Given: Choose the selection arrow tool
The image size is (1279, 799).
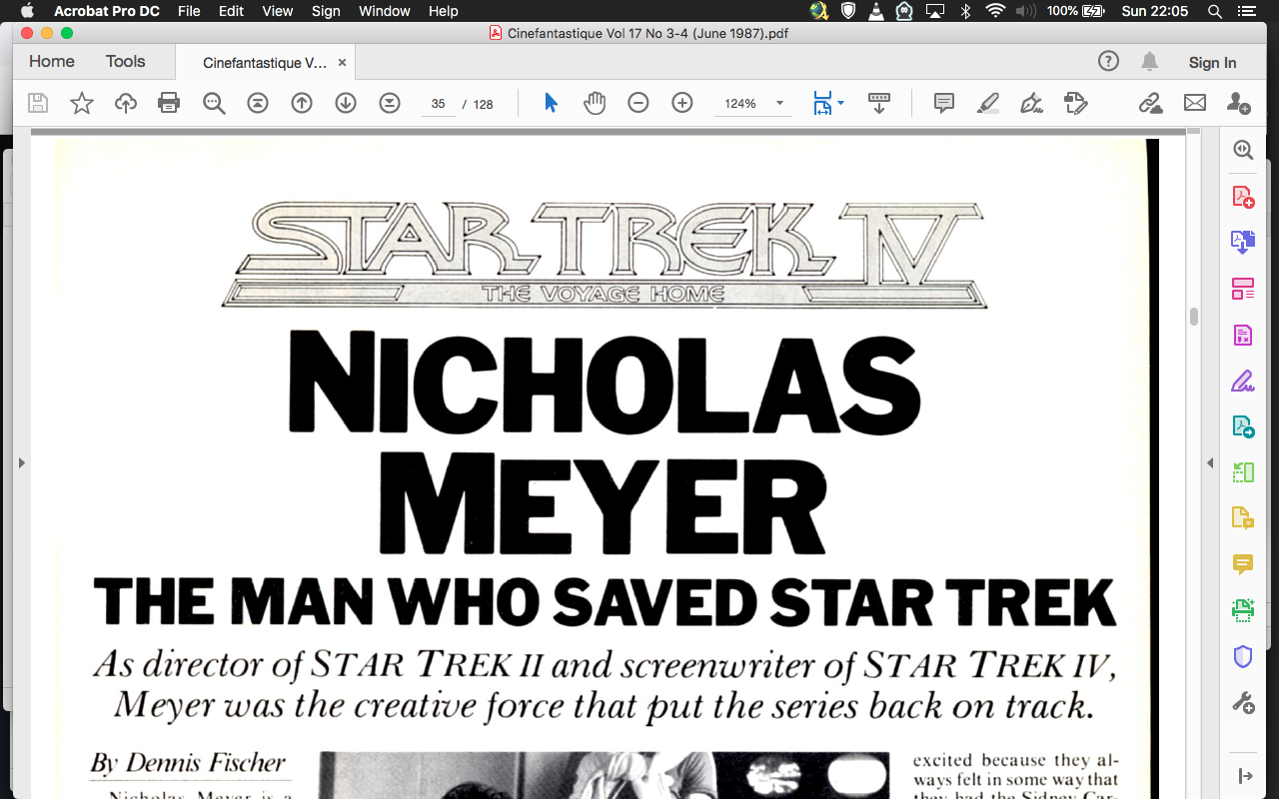Looking at the screenshot, I should 551,103.
